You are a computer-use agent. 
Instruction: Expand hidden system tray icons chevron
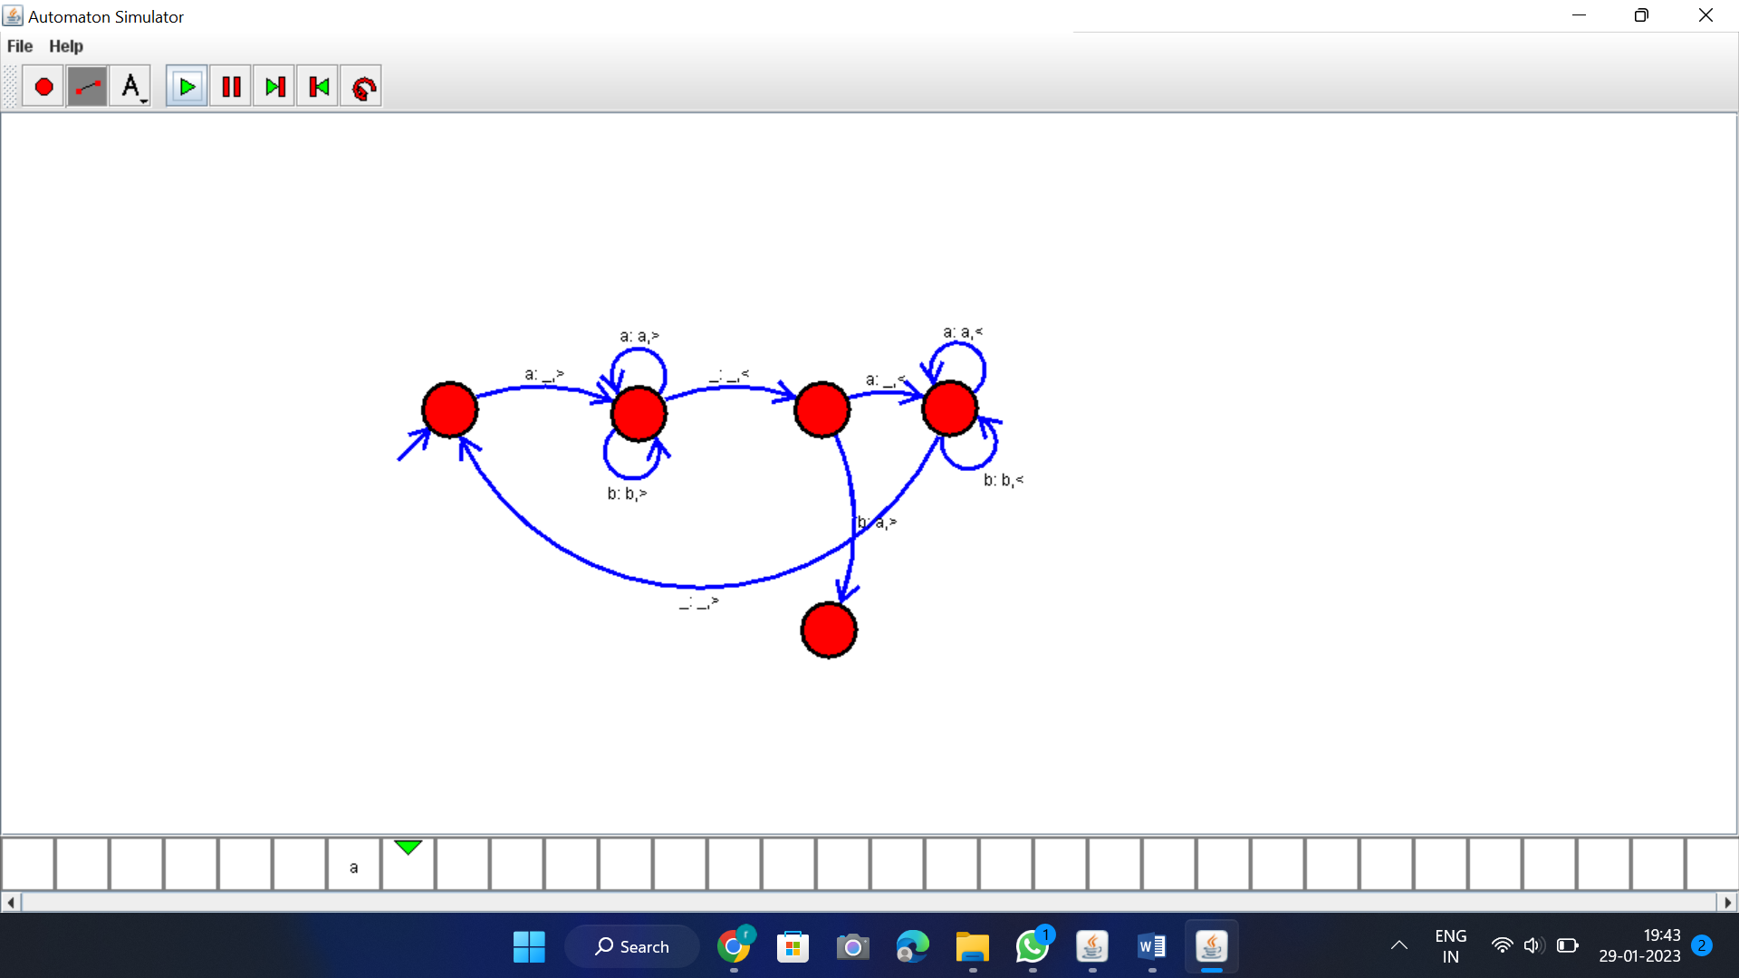1398,945
